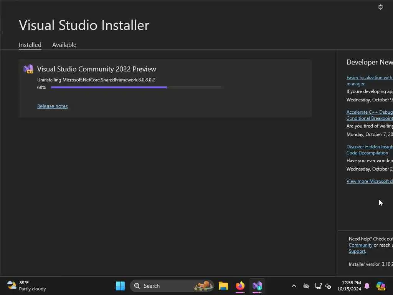Select the 'Visual Studio Community 2022 Preview' title

96,69
